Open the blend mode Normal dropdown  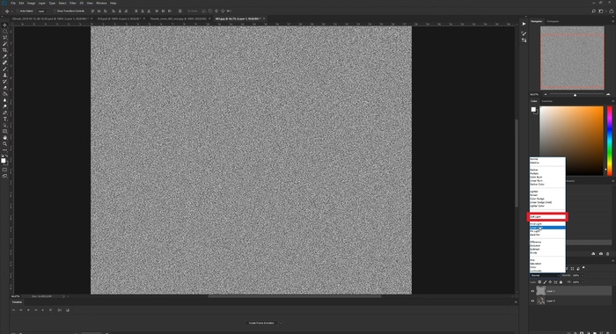pos(545,275)
